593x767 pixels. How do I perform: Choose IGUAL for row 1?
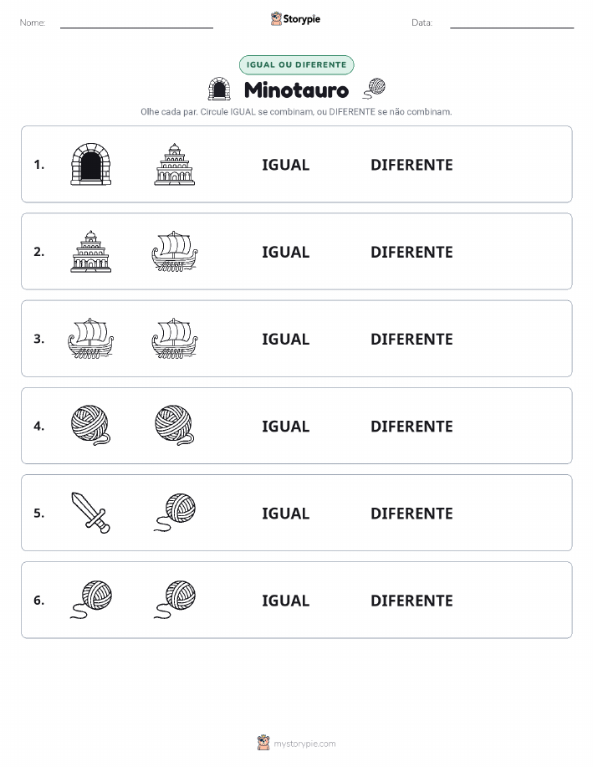(x=286, y=165)
